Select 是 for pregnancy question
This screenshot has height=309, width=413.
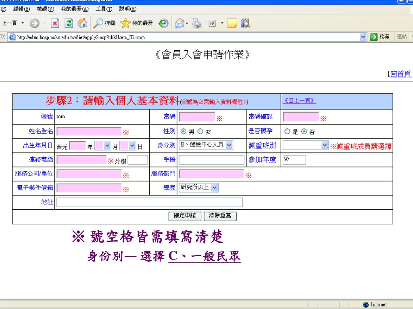(x=287, y=132)
